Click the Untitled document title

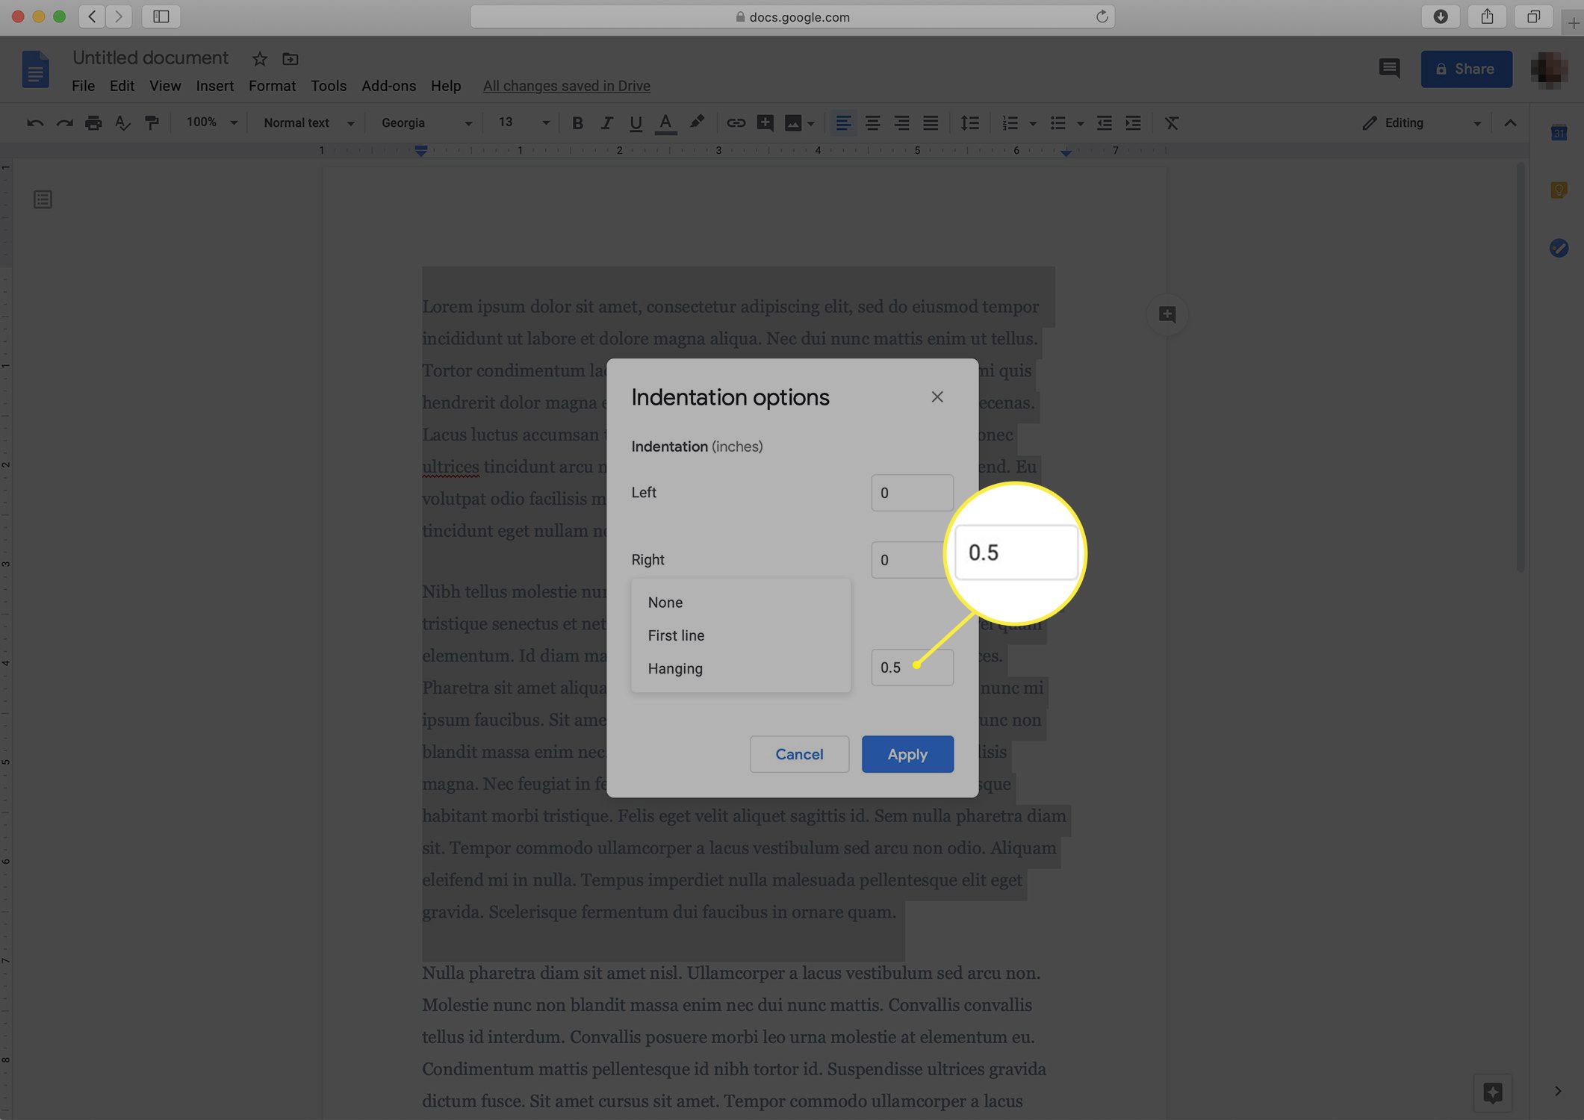coord(150,58)
